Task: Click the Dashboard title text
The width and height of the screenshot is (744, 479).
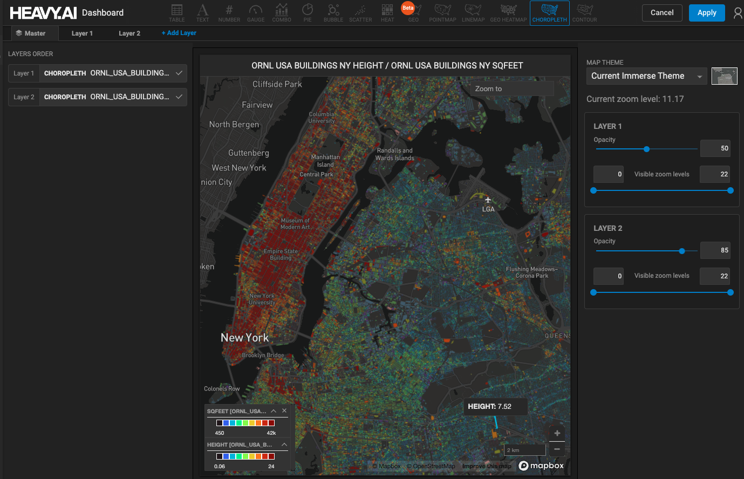Action: click(103, 13)
